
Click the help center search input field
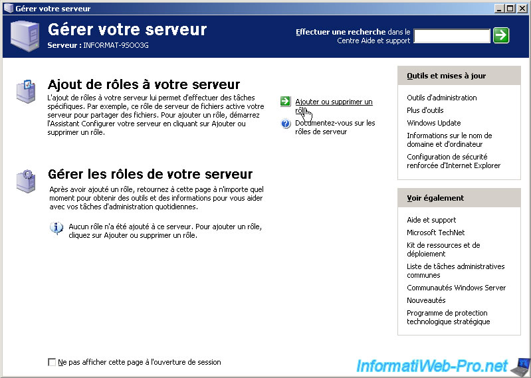tap(452, 36)
